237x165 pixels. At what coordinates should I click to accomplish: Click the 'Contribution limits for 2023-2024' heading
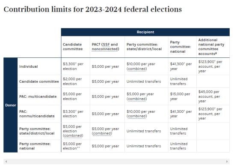pyautogui.click(x=93, y=9)
